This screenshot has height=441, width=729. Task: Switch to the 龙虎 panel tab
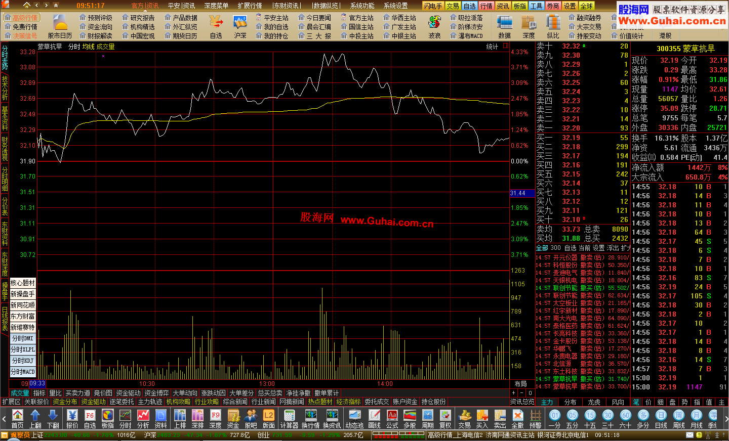click(594, 402)
